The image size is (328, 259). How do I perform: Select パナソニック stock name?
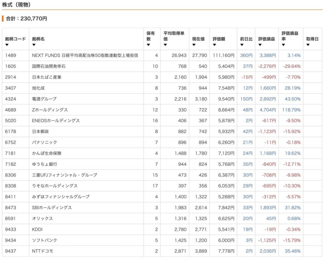pyautogui.click(x=44, y=142)
